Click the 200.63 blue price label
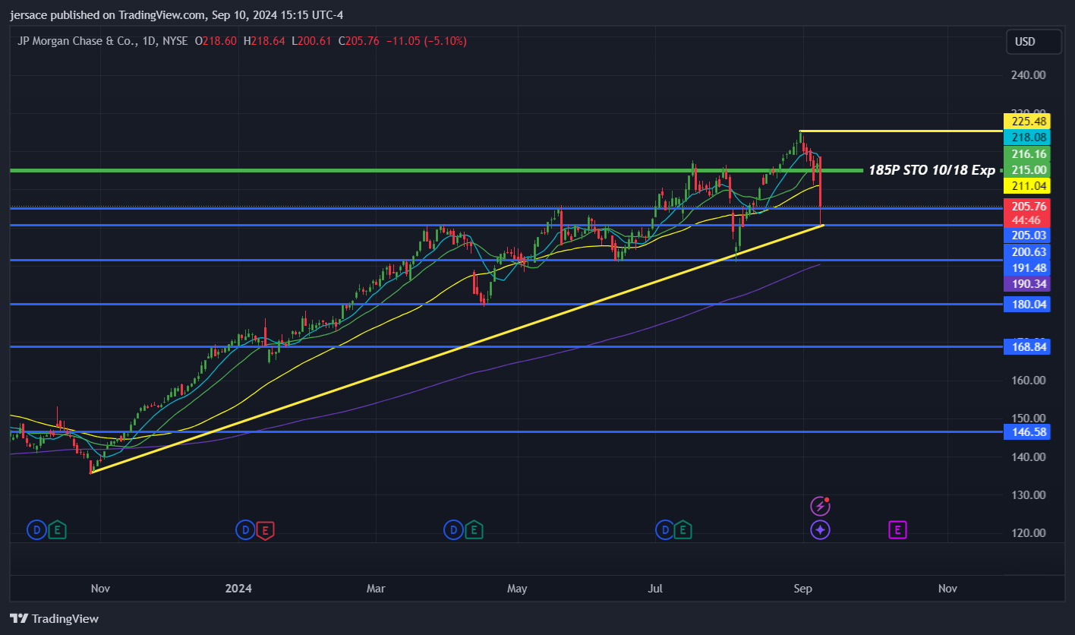The height and width of the screenshot is (635, 1075). 1029,252
